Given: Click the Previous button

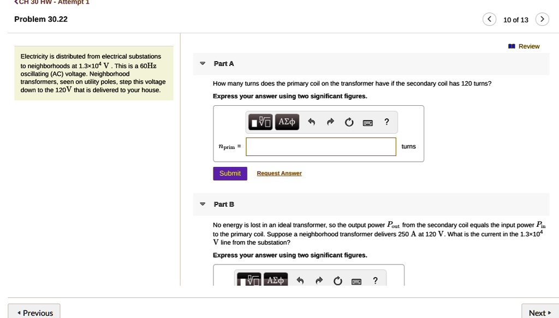Looking at the screenshot, I should pos(33,311).
